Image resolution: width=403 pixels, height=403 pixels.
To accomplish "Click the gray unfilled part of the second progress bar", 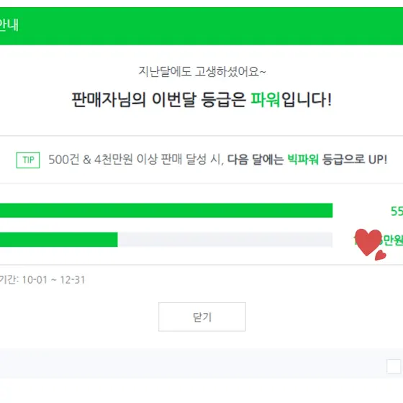I will [225, 240].
